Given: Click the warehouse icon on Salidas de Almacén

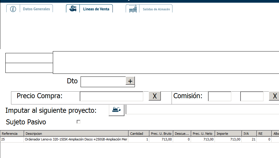Looking at the screenshot, I should coord(133,9).
